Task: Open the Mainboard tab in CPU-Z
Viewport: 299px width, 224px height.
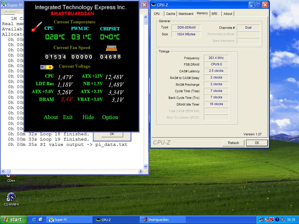Action: (186, 14)
